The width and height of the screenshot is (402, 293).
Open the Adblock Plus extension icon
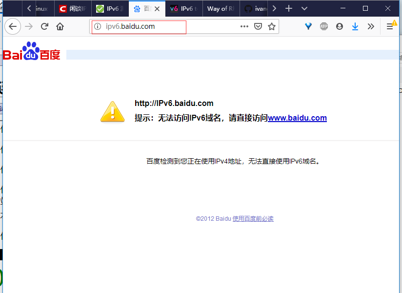(324, 26)
